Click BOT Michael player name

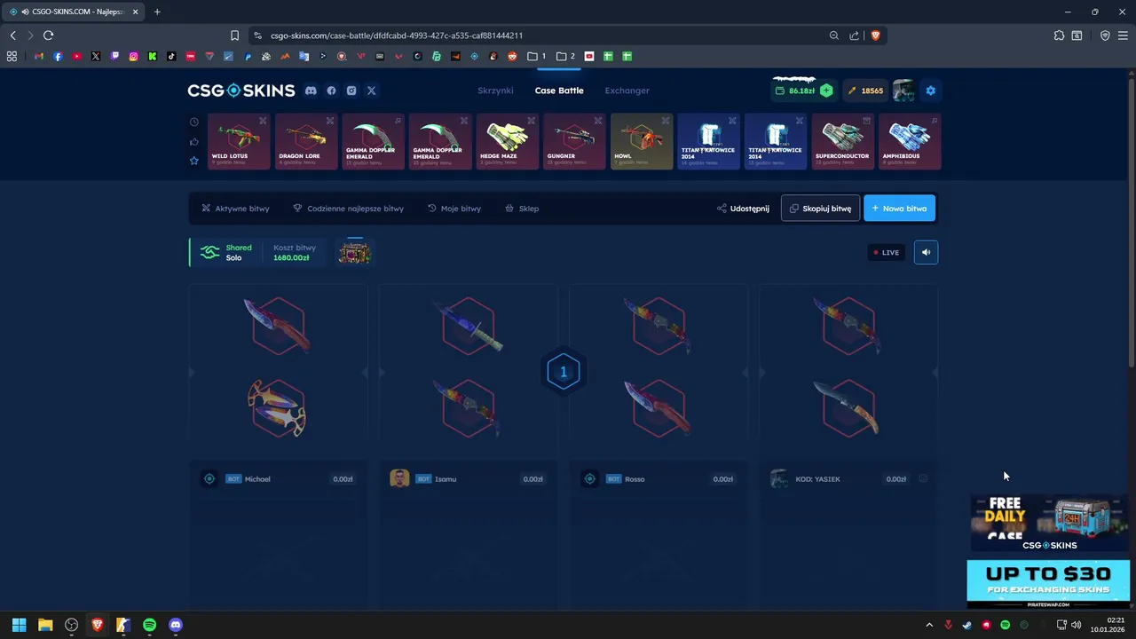[x=257, y=479]
